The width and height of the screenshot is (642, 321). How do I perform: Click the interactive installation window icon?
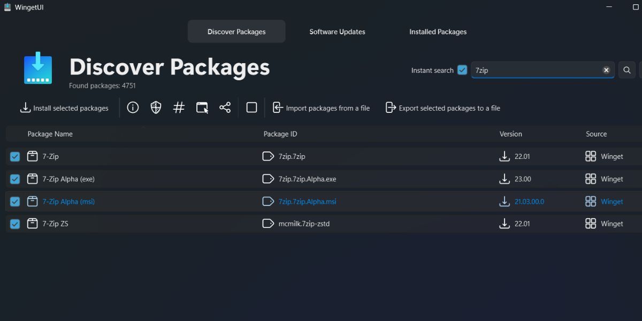click(x=202, y=108)
